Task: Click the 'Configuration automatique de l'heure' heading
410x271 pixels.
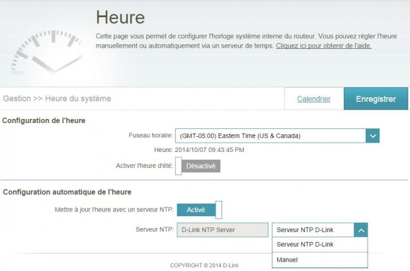Action: (x=67, y=192)
